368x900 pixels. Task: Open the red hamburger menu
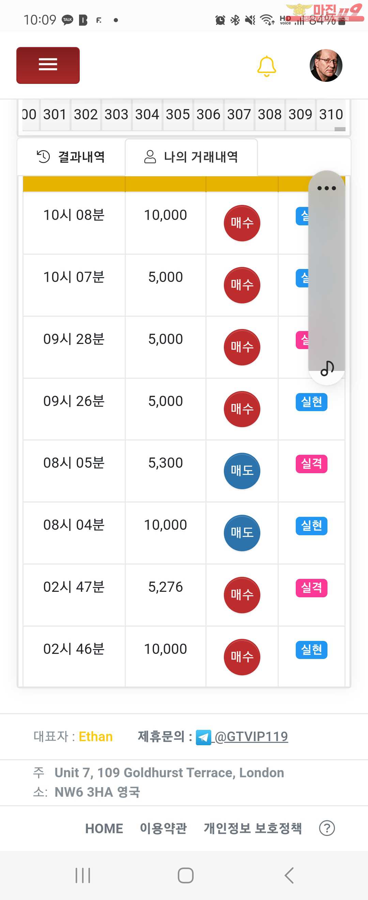point(48,65)
